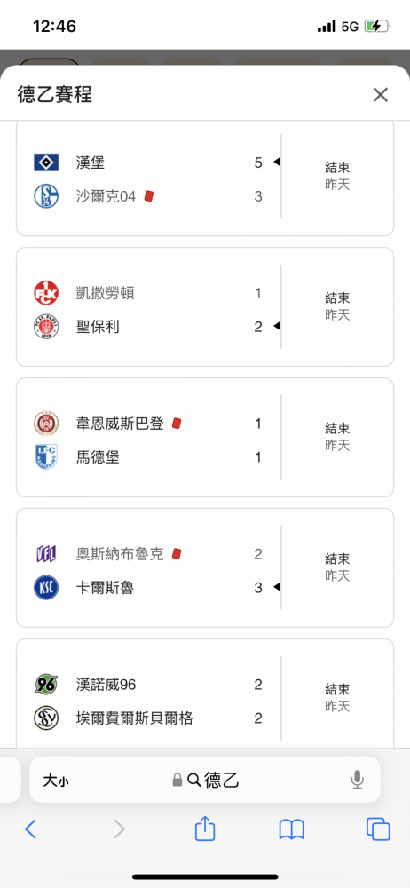Open the 大小 text size menu
Viewport: 410px width, 888px height.
(56, 781)
